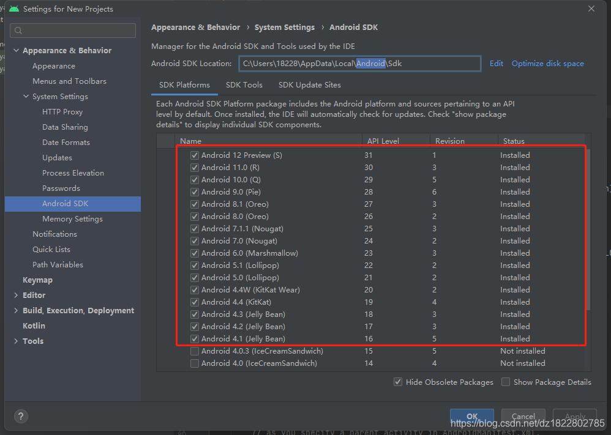Sort by the Name column header
611x435 pixels.
coord(269,141)
